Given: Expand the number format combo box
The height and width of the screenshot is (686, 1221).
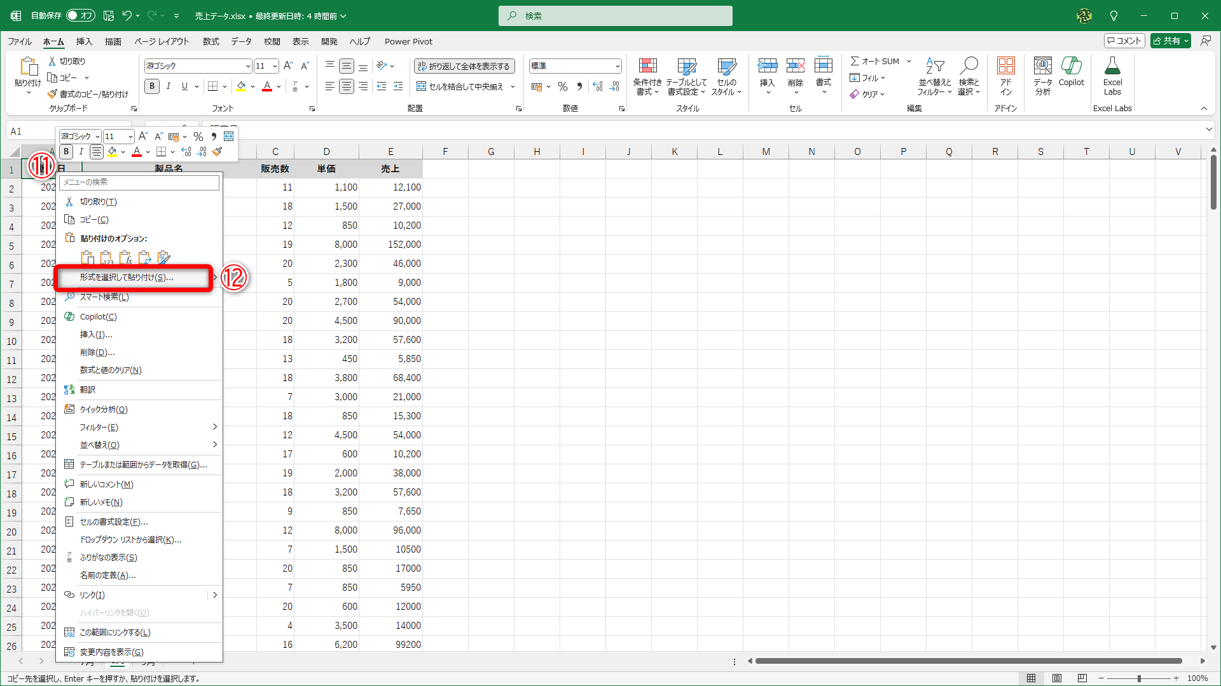Looking at the screenshot, I should [617, 66].
